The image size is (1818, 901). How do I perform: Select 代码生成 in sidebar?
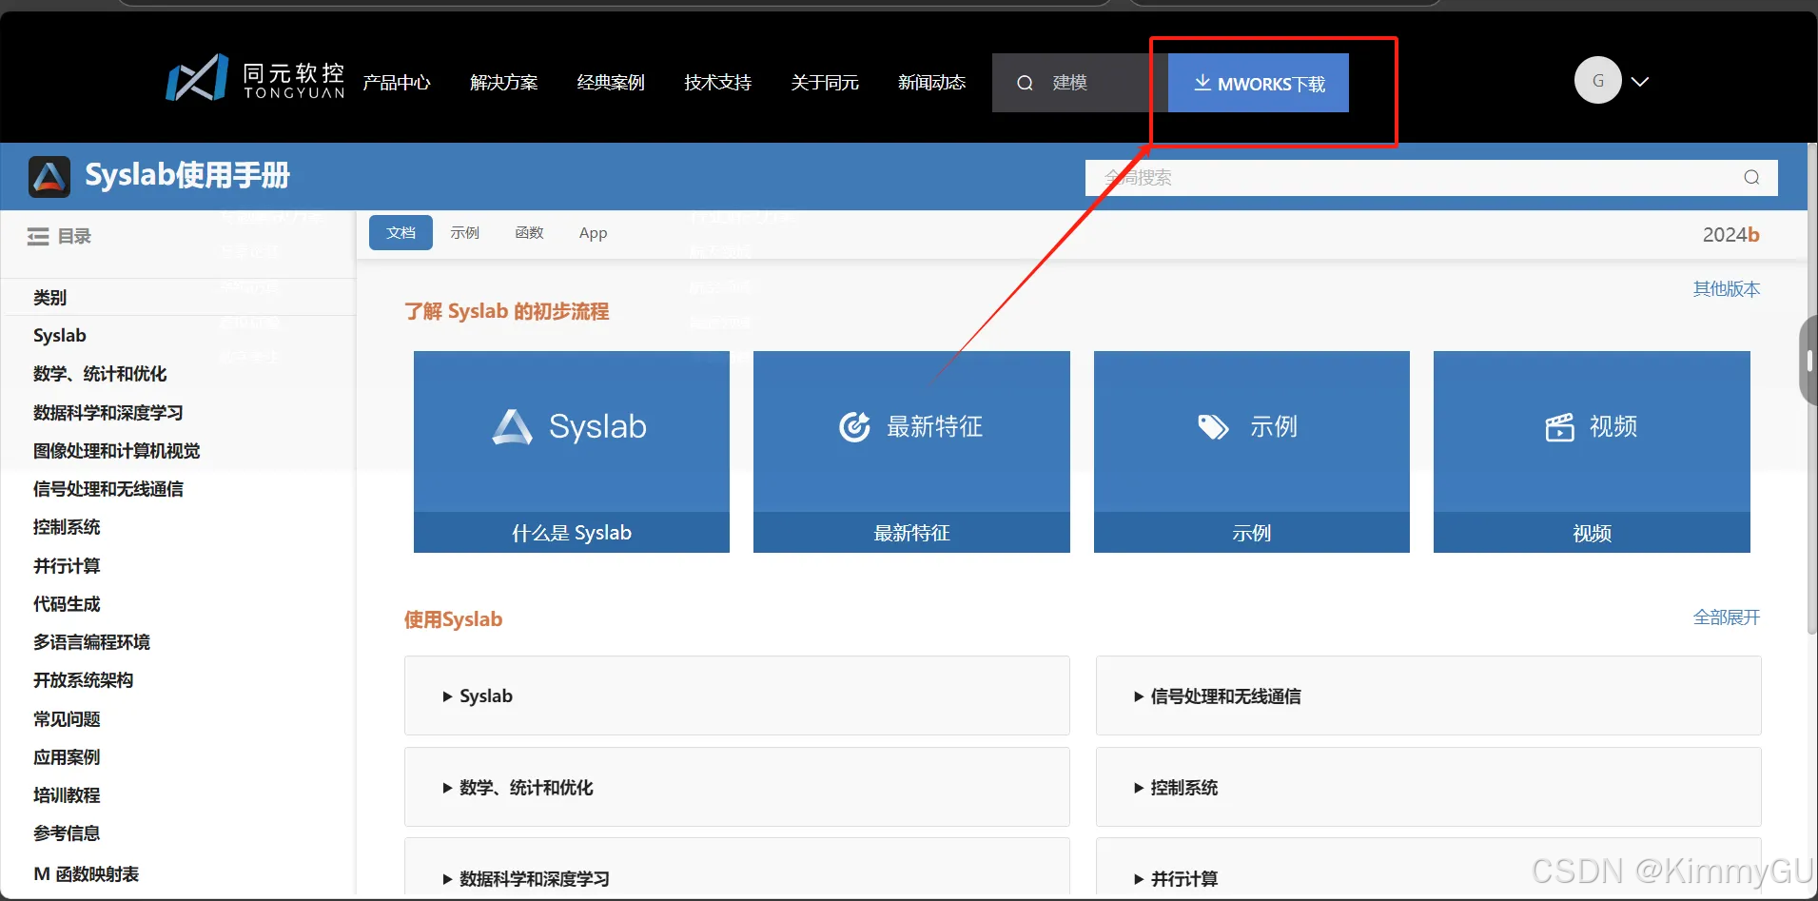67,604
